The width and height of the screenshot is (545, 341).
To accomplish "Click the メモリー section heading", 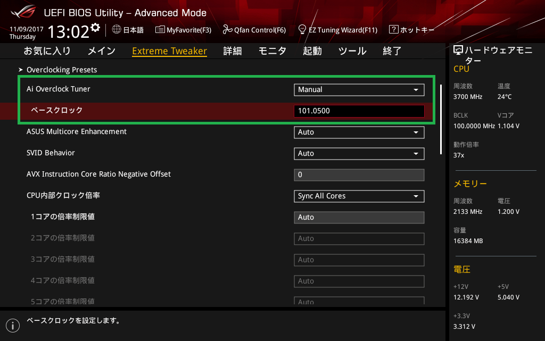I will click(x=470, y=184).
